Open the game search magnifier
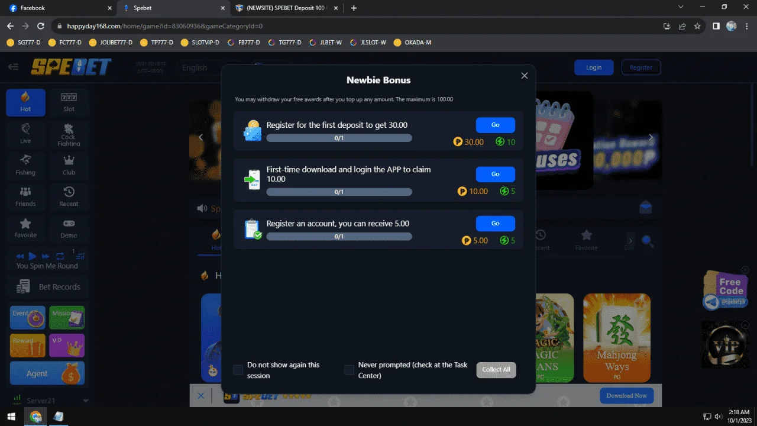The height and width of the screenshot is (426, 757). click(x=648, y=241)
